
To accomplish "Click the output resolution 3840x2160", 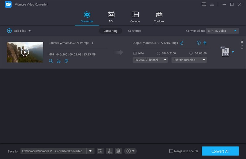I will 169,53.
